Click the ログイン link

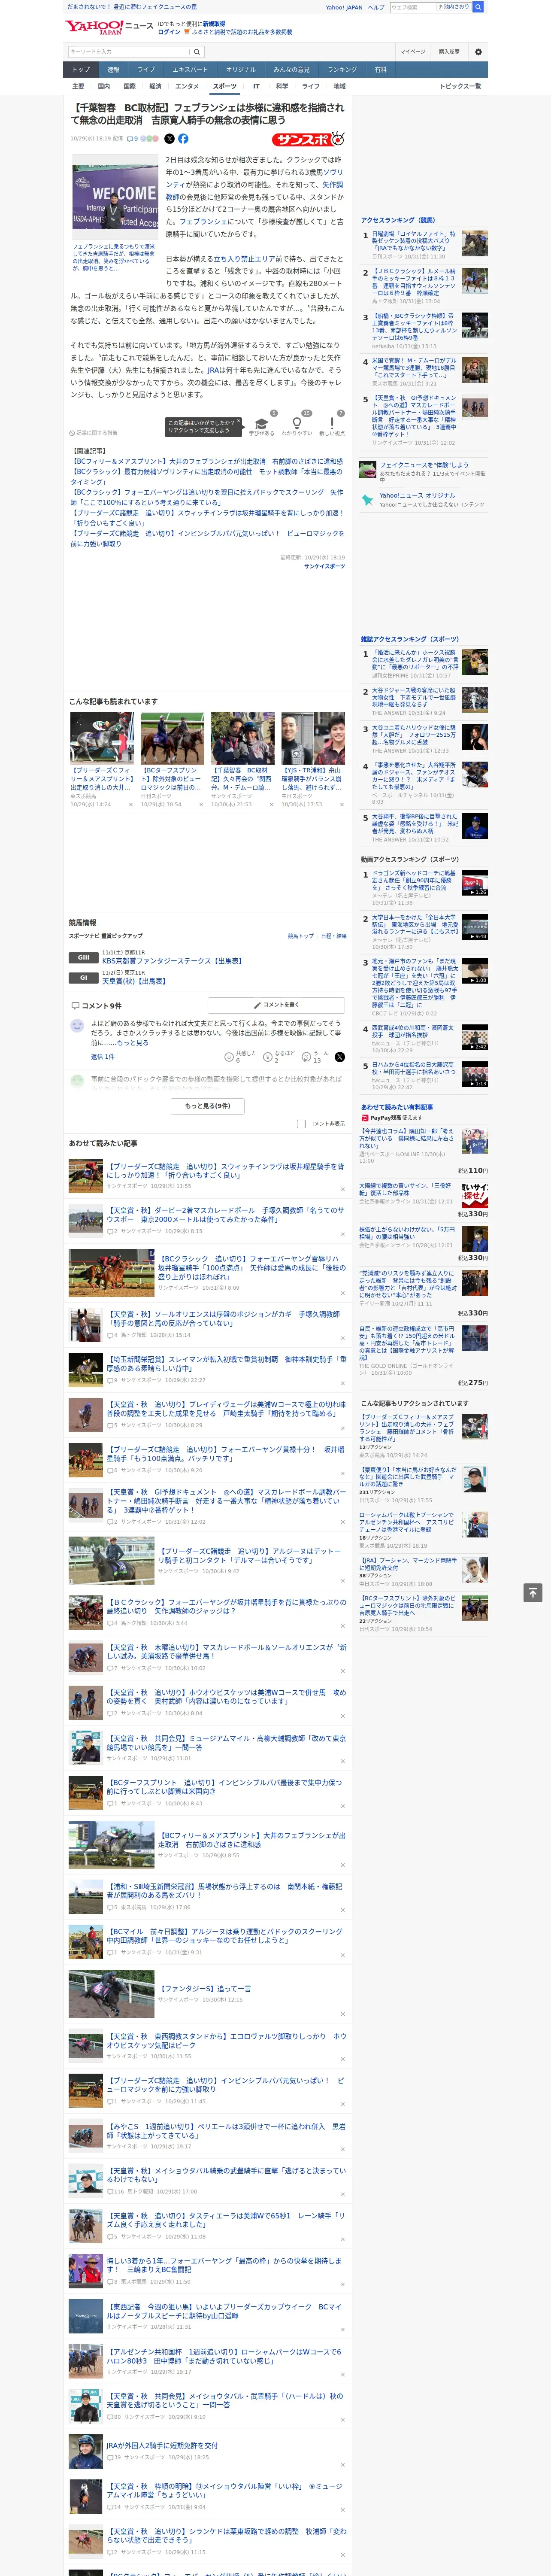click(169, 32)
